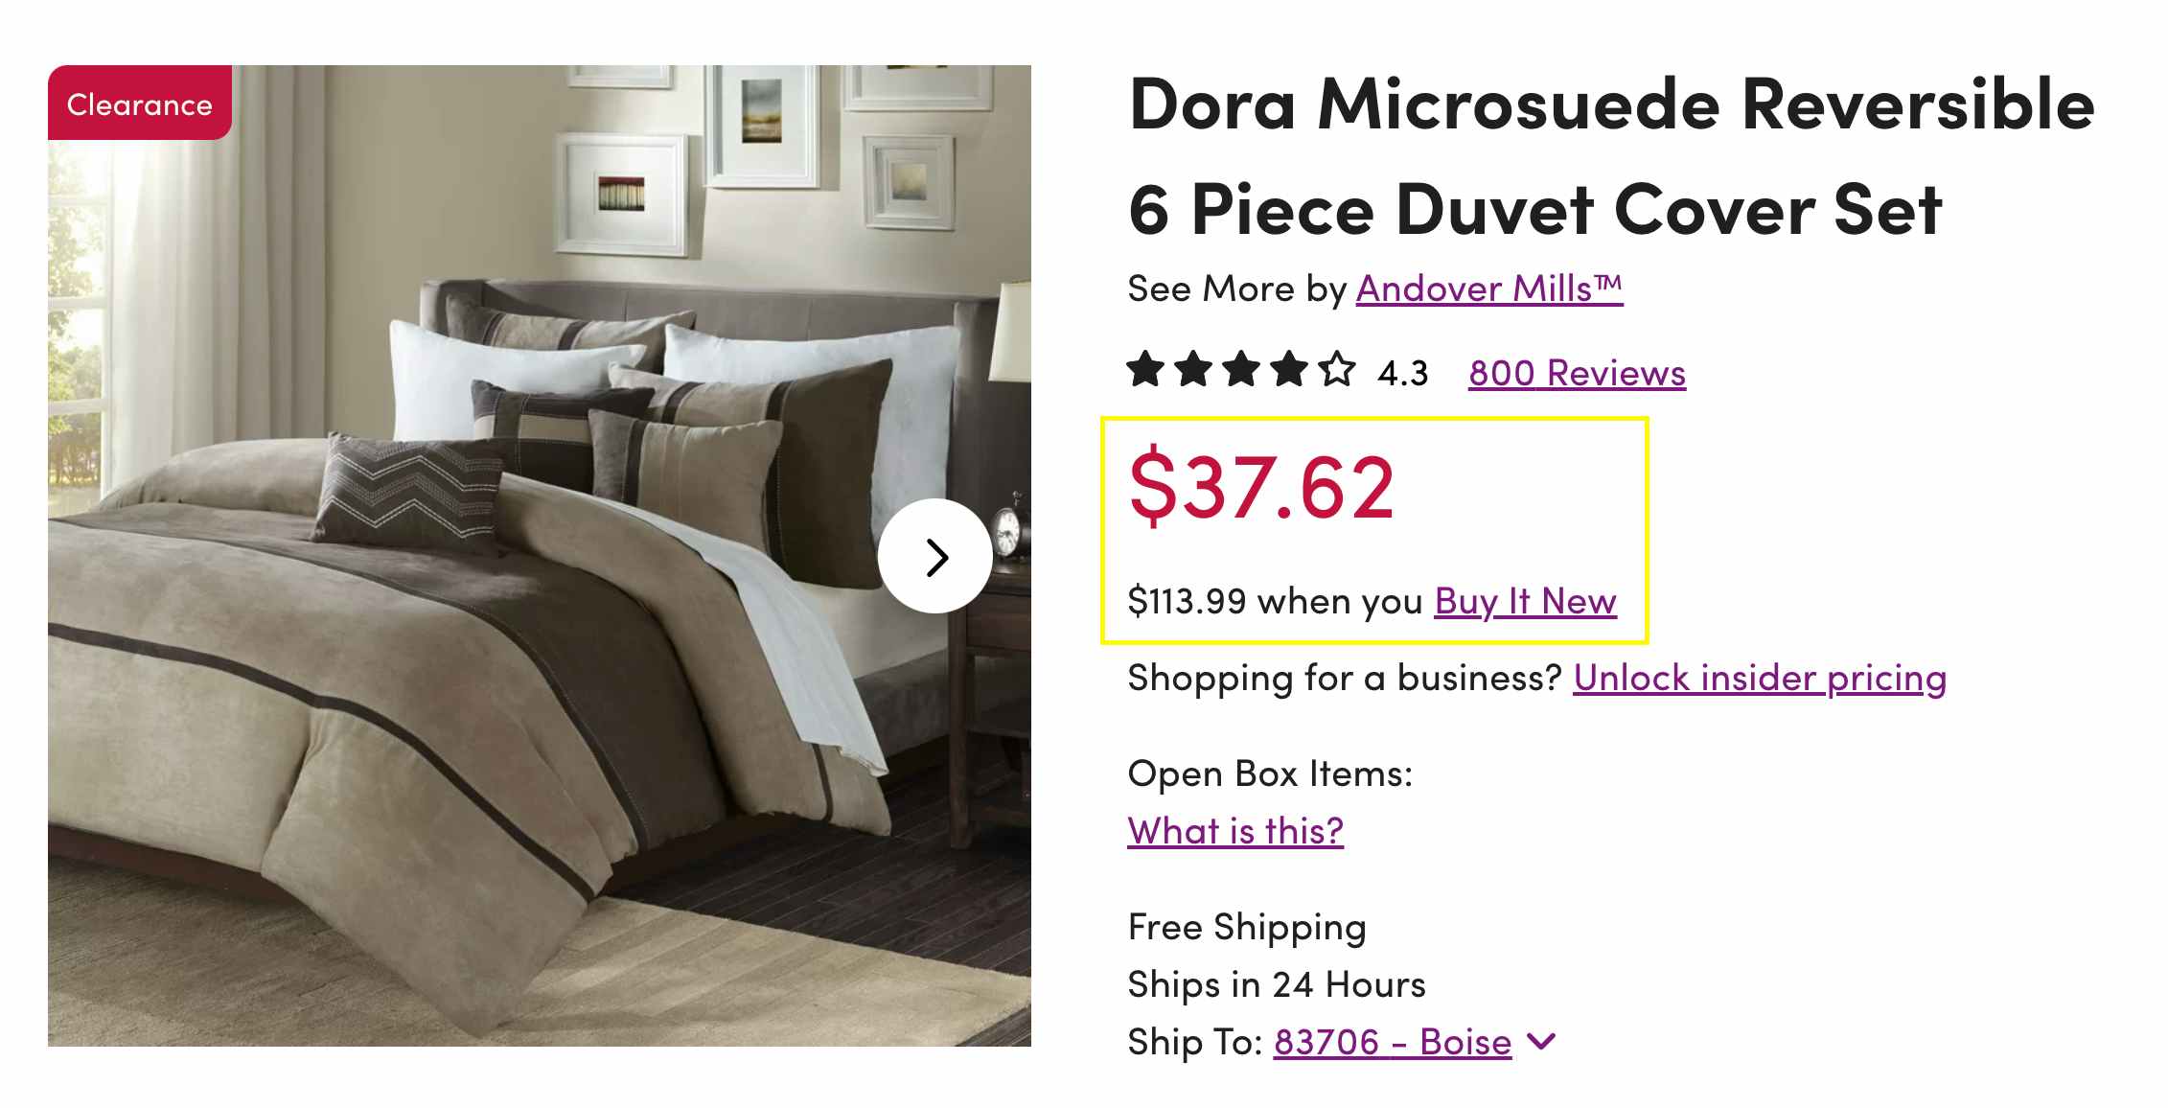Expand the Ship To location chevron

coord(1541,1041)
